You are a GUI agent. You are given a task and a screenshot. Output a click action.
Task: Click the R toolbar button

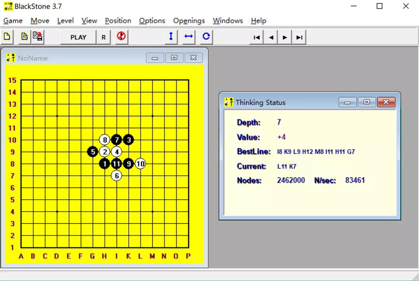click(x=103, y=37)
